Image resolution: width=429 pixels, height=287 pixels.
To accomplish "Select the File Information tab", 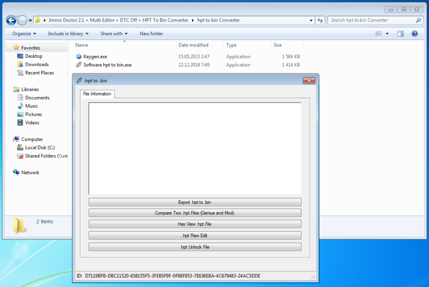I will (97, 94).
